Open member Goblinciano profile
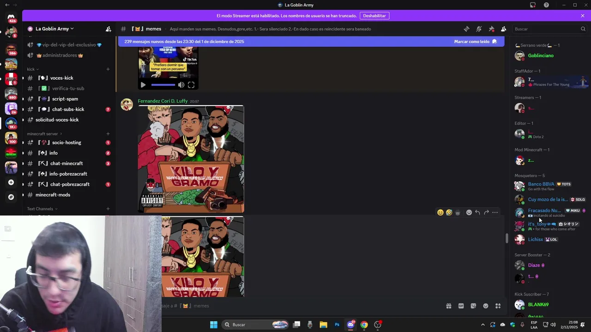The width and height of the screenshot is (591, 332). 541,55
